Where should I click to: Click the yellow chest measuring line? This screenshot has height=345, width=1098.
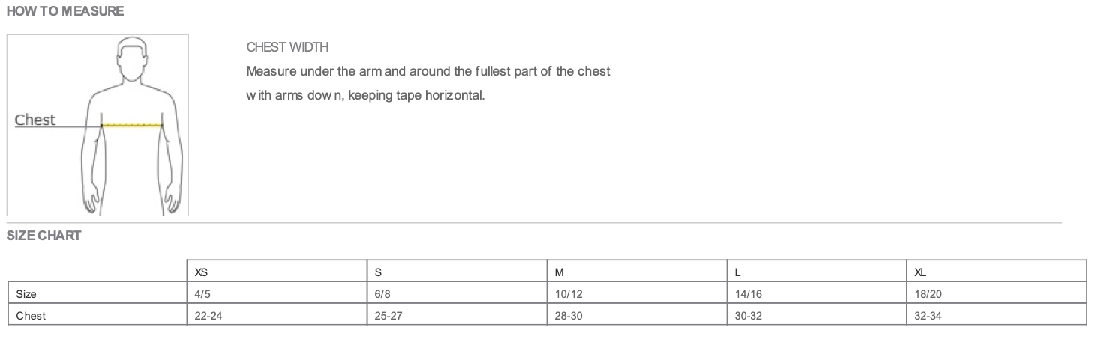133,126
